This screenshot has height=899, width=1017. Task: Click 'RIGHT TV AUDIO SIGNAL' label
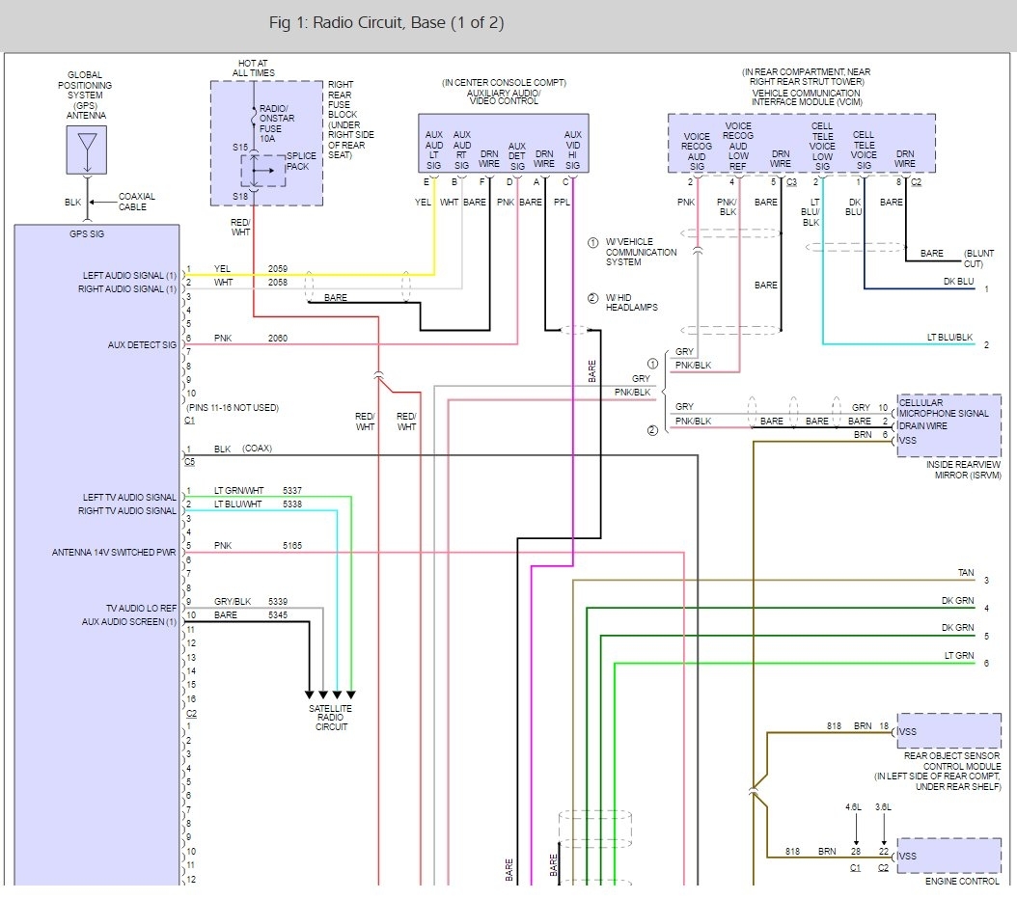(x=127, y=510)
